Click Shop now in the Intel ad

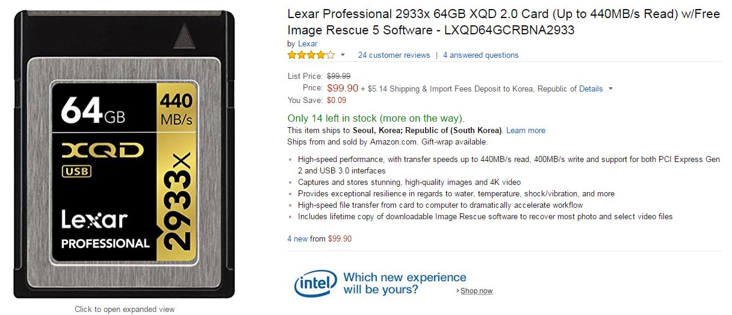(x=476, y=291)
